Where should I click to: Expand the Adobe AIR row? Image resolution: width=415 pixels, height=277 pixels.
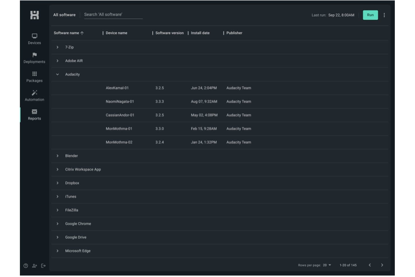[57, 61]
